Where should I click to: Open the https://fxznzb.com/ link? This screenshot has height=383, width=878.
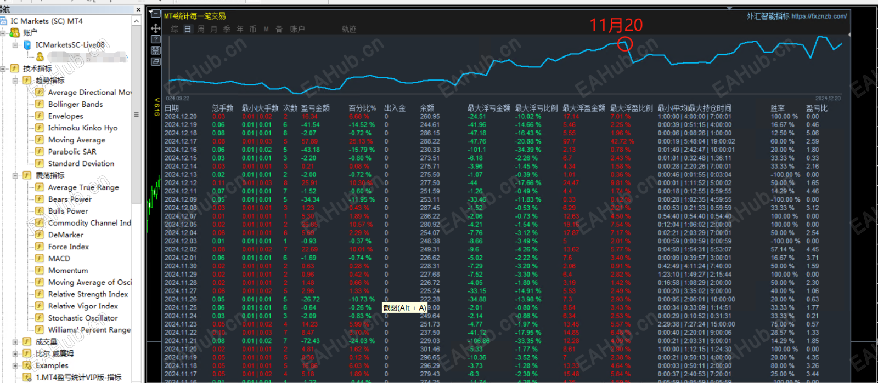819,16
